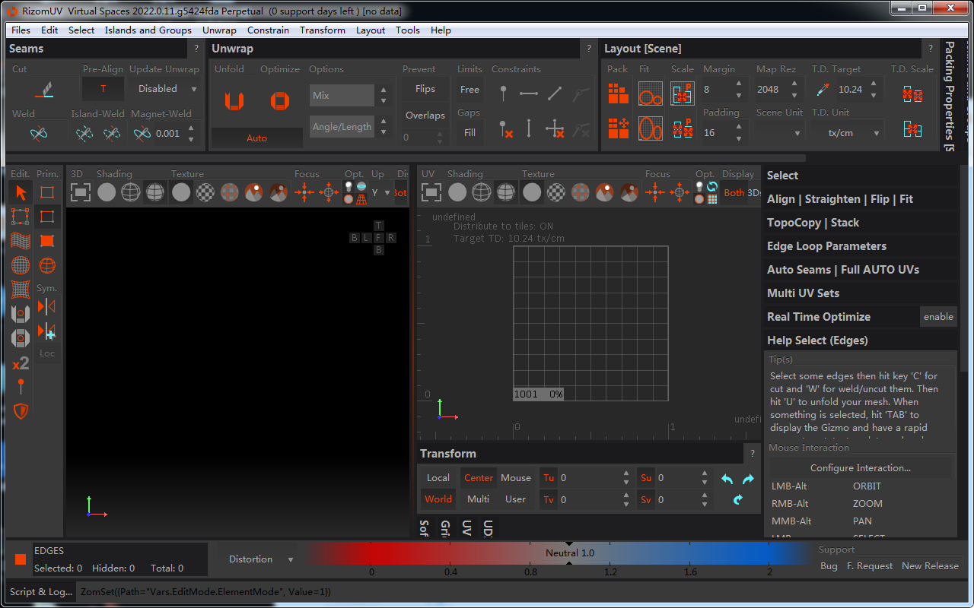Open the Unwrap menu
Viewport: 974px width, 608px height.
coord(219,30)
